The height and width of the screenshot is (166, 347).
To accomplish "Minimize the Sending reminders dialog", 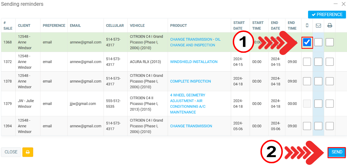I will 335,4.
